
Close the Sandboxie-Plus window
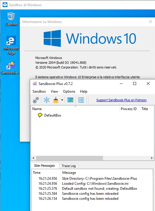click(148, 84)
